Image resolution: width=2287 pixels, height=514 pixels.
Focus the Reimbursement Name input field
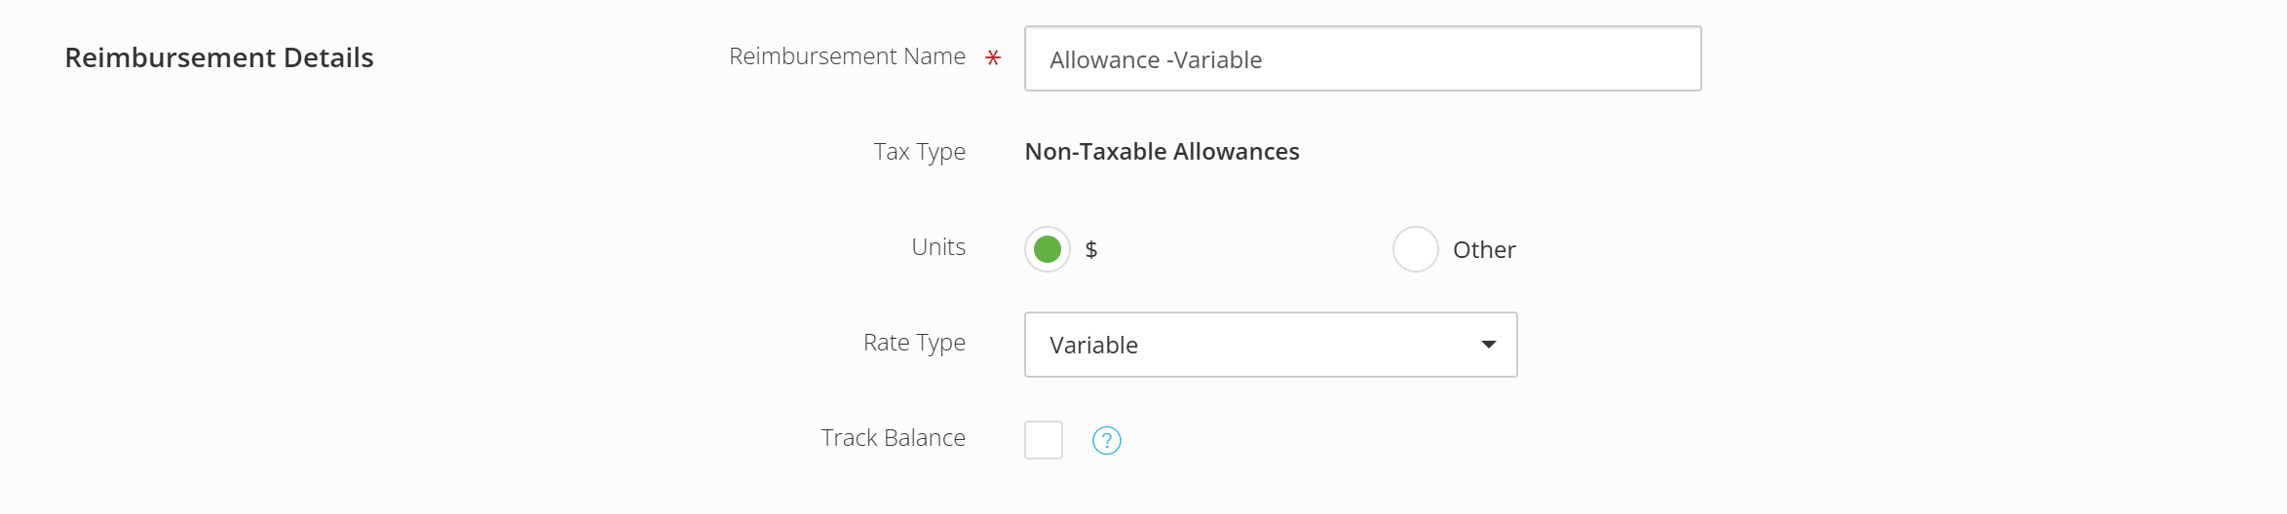coord(1362,58)
